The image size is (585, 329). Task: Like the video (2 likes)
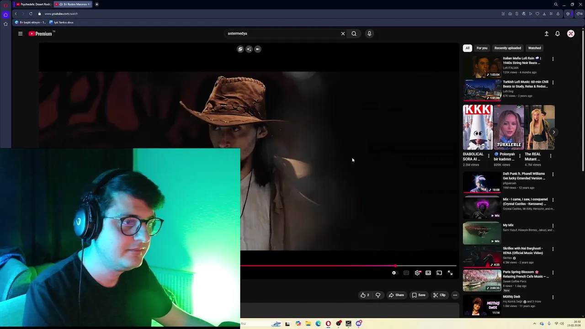[x=365, y=295]
